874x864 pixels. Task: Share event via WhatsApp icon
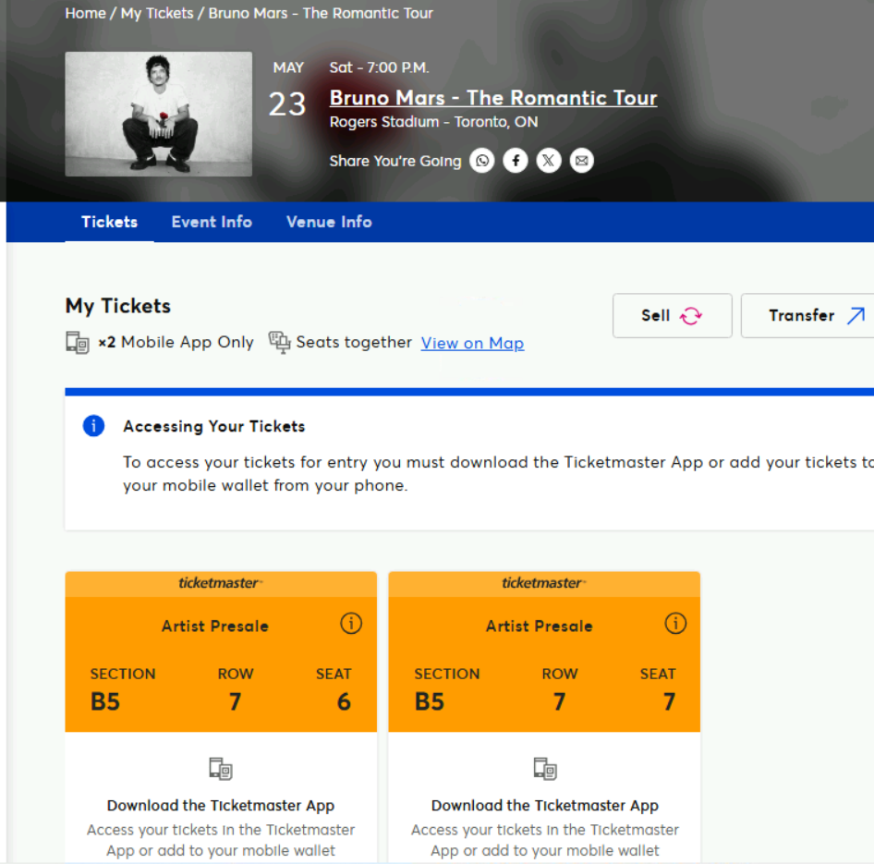pos(481,161)
